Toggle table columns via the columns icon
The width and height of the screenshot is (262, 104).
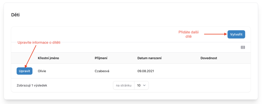[243, 47]
